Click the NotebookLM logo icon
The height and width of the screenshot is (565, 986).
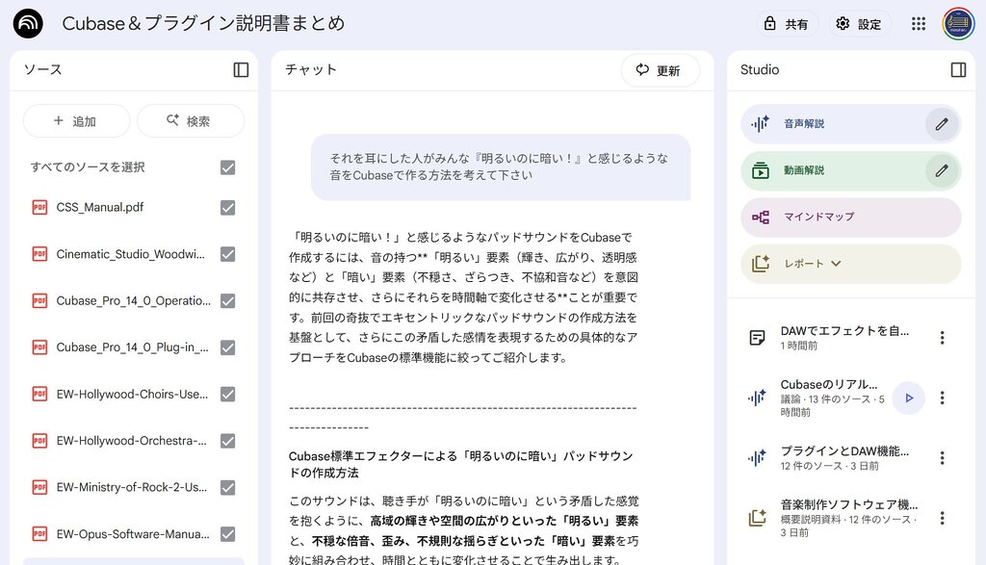pyautogui.click(x=28, y=24)
